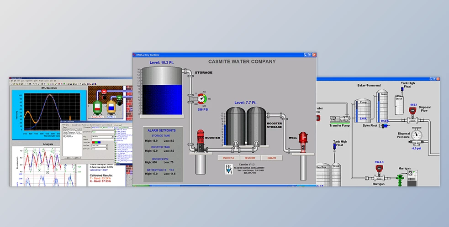Open the Help menu in left window

pos(55,81)
